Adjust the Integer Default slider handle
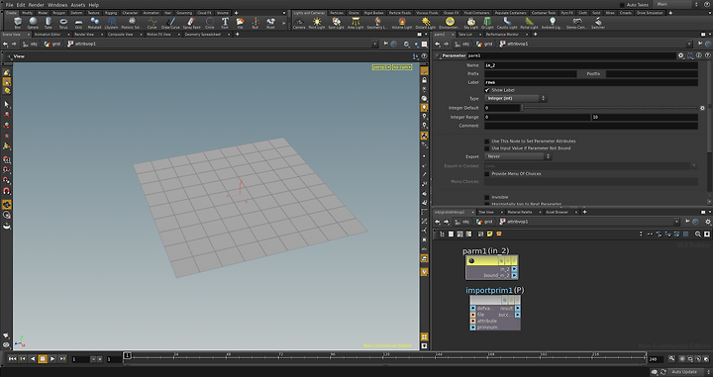The image size is (713, 377). (x=522, y=108)
